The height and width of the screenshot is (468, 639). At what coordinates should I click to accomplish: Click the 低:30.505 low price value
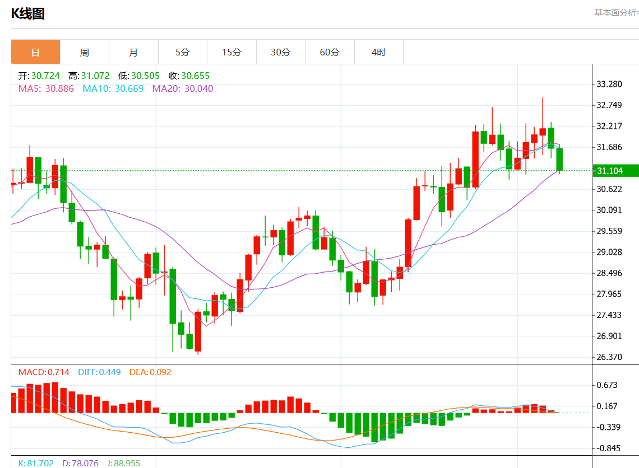coord(139,76)
